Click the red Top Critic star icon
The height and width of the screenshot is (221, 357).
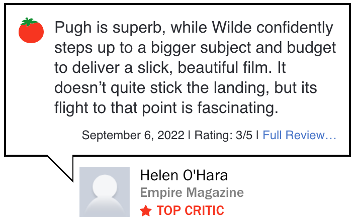146,210
